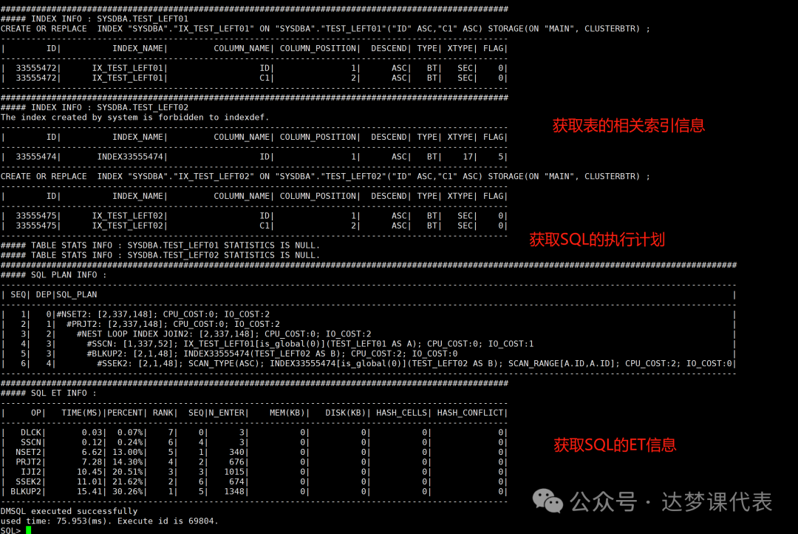Click the WeChat logo in the watermark
Screen dimensions: 798x534
click(548, 501)
